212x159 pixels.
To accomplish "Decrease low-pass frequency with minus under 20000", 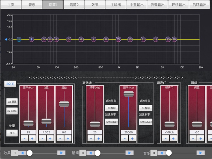I will point(125,138).
